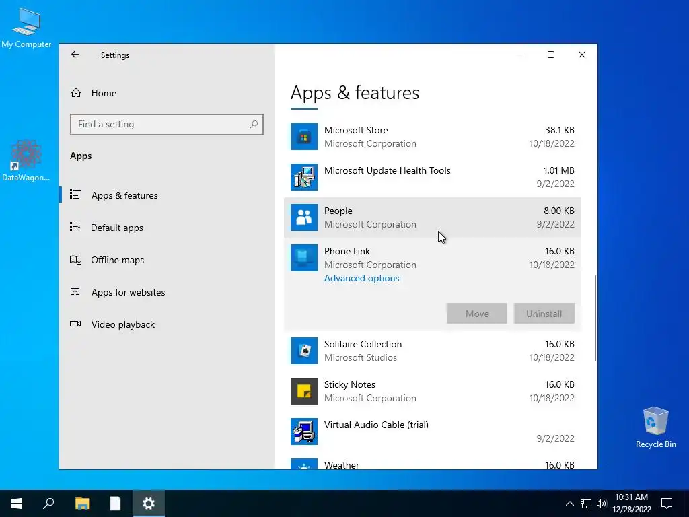Select the Sticky Notes entry name
The width and height of the screenshot is (689, 517).
tap(350, 384)
